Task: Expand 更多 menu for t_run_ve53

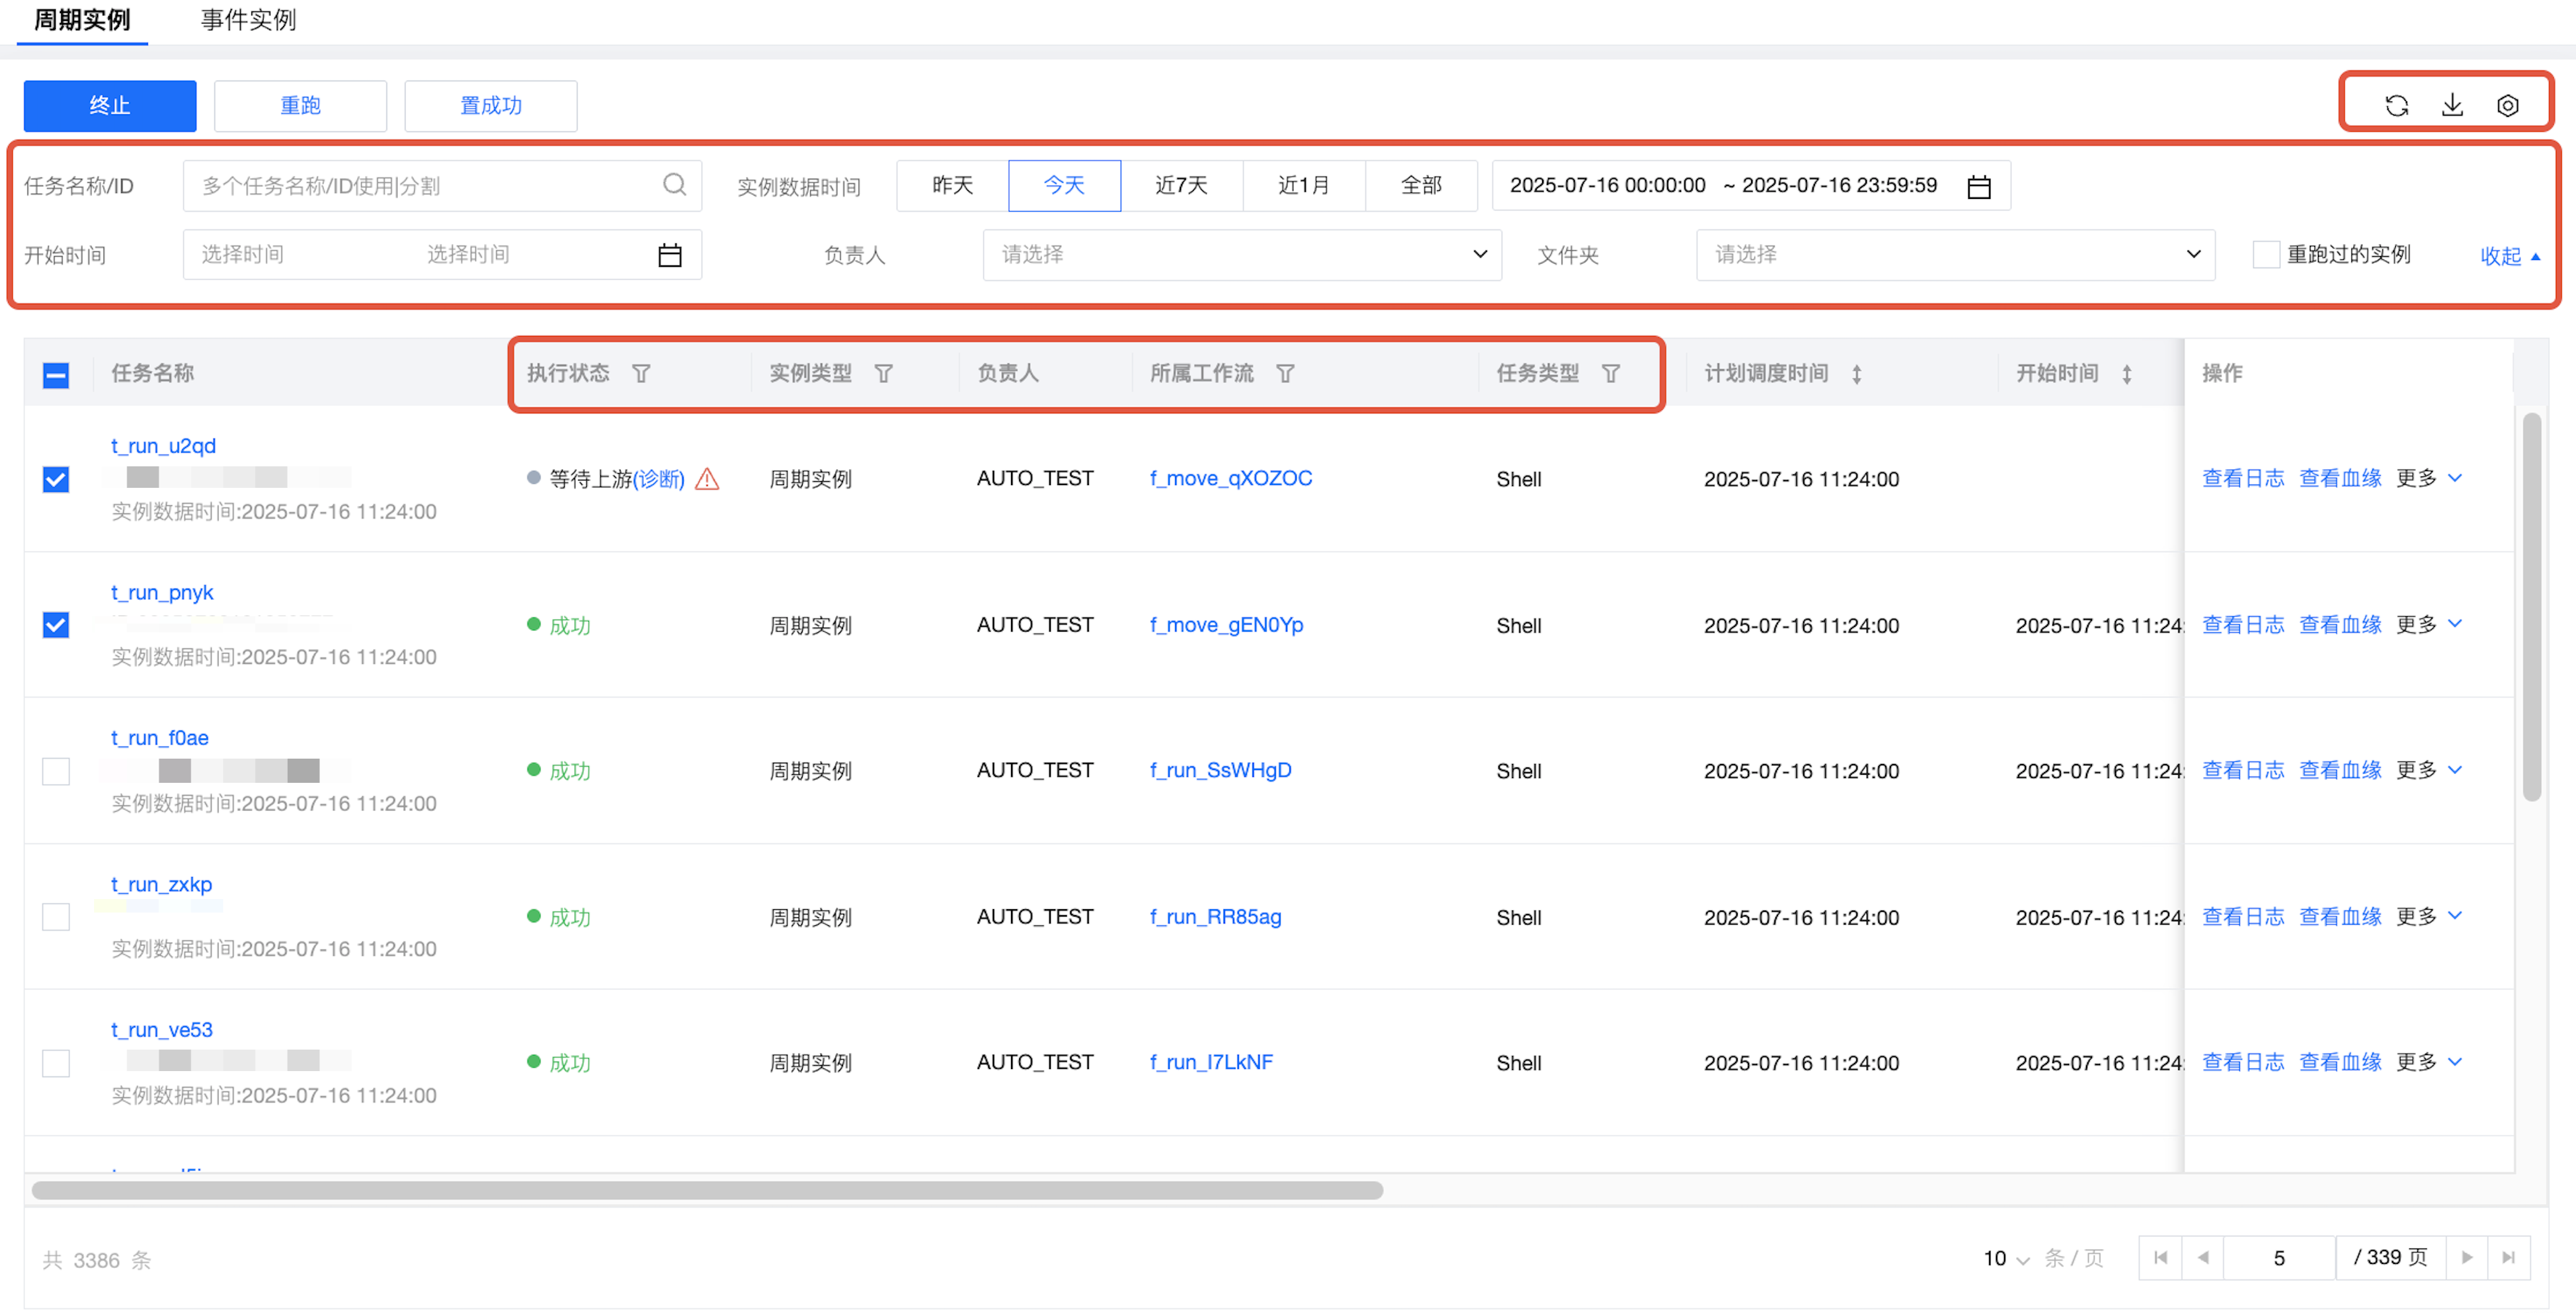Action: coord(2429,1062)
